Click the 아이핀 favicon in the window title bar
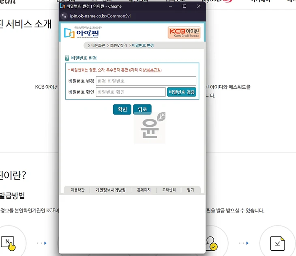The height and width of the screenshot is (256, 296). click(x=62, y=6)
